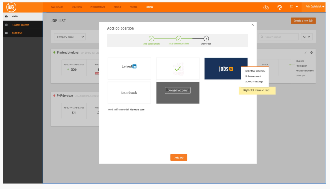Deselect the checked Prace za rohem card
This screenshot has height=189, width=330.
pos(178,69)
